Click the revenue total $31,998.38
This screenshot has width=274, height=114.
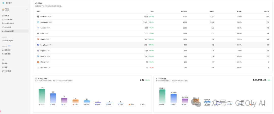pyautogui.click(x=260, y=80)
